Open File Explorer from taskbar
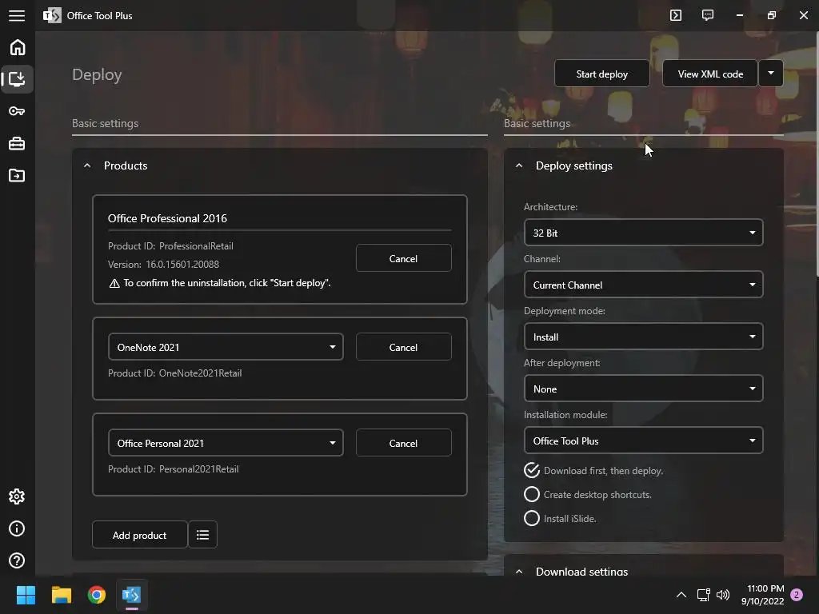 coord(61,595)
